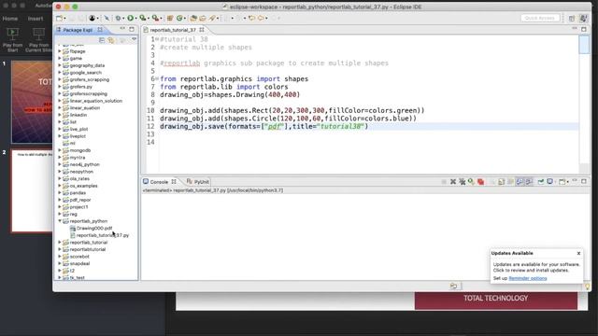Open Package Explorer view menu chevron

pyautogui.click(x=134, y=39)
